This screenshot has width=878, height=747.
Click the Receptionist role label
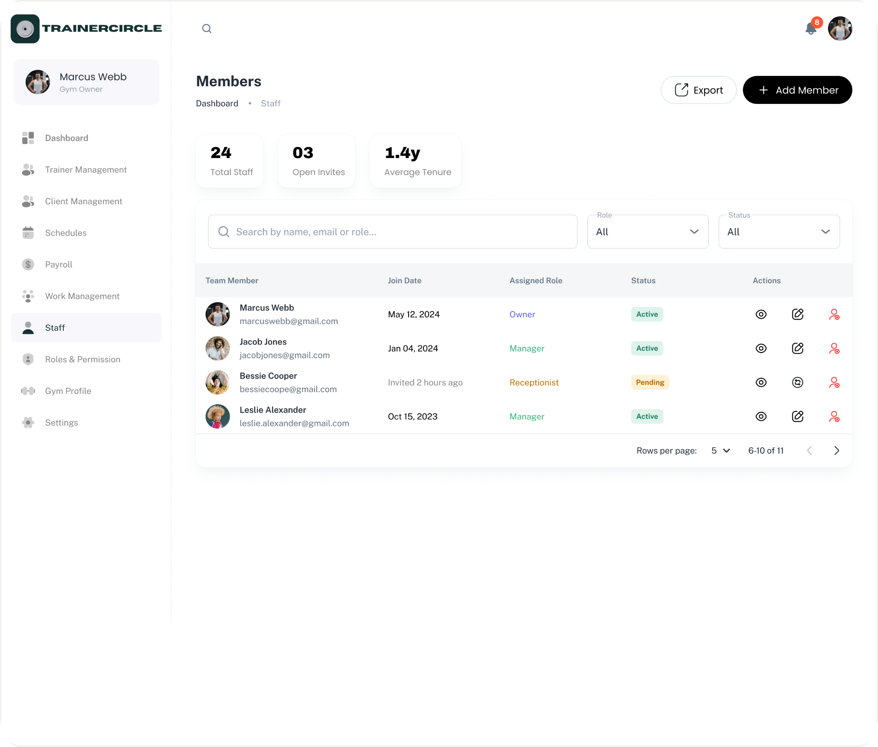pyautogui.click(x=534, y=382)
